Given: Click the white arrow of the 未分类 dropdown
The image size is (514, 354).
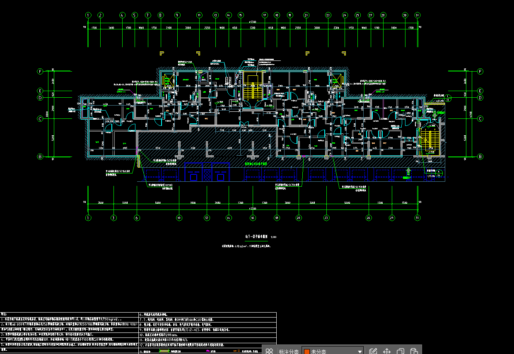Looking at the screenshot, I should point(360,352).
